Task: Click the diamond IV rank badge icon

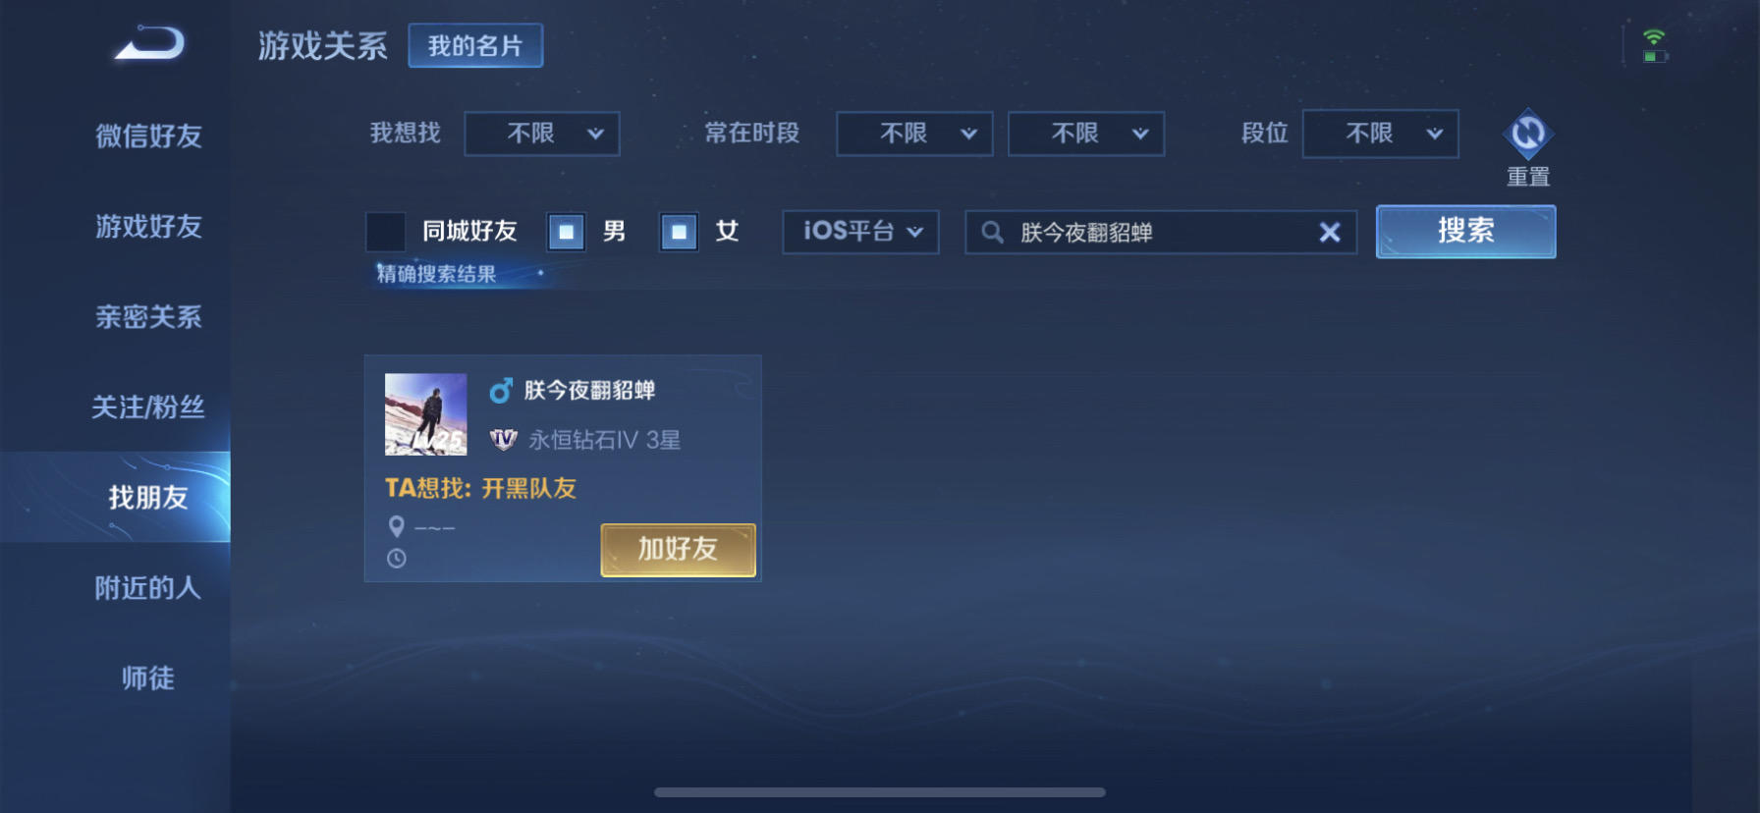Action: point(503,439)
